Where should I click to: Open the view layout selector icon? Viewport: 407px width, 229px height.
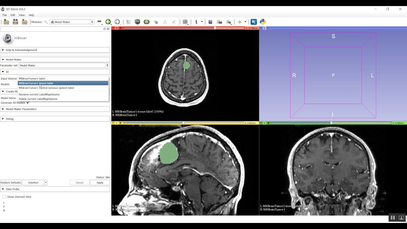[x=185, y=22]
